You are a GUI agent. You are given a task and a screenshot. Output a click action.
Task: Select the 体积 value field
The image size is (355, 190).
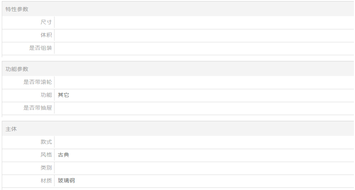tap(204, 35)
